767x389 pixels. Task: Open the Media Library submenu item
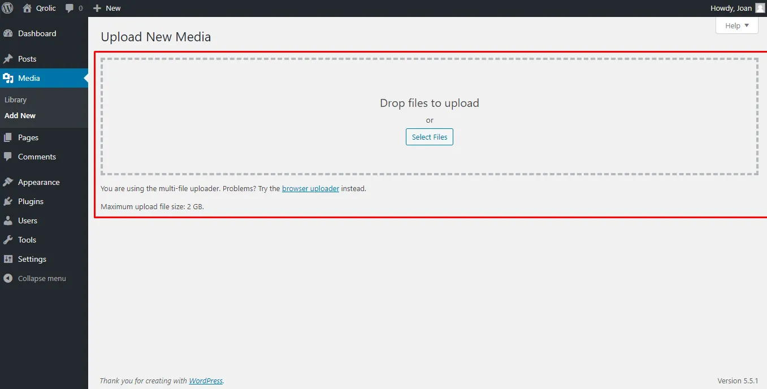point(16,100)
